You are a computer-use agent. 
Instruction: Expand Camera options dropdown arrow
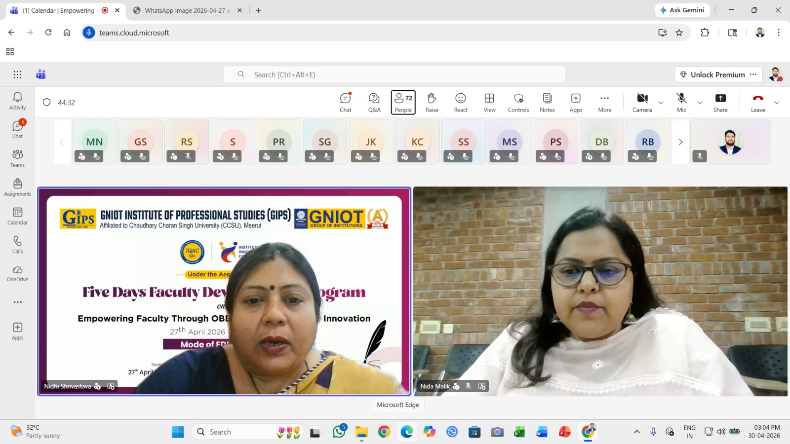pyautogui.click(x=661, y=103)
